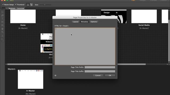Switch to vertical sitemap layout icon
Viewport: 170px width, 95px height.
pos(31,5)
